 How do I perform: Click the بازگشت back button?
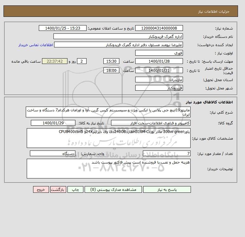pyautogui.click(x=58, y=190)
